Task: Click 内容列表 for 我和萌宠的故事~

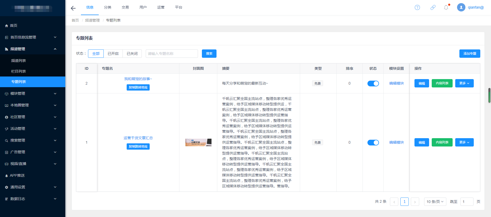Action: tap(442, 83)
